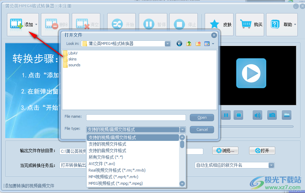305x193 pixels.
Task: Stop conversion with the 停止 button
Action: pos(184,25)
